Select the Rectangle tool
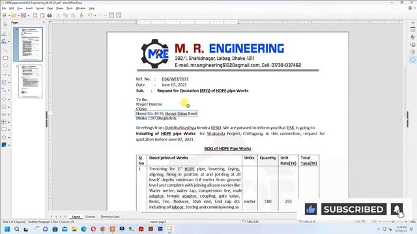The image size is (417, 234). coord(5,58)
